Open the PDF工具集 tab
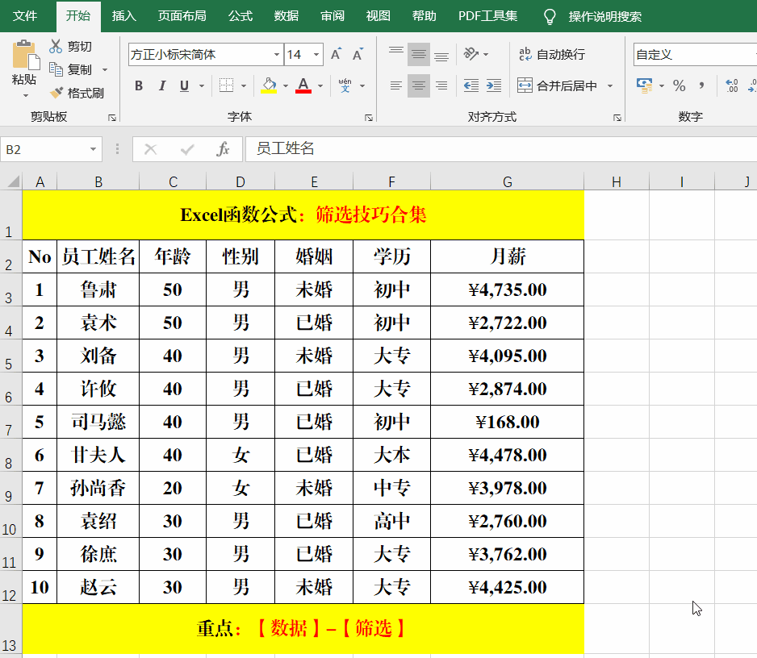Screen dimensions: 757x658 [x=487, y=16]
